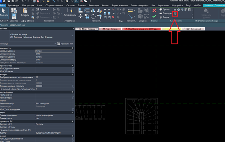Select the Scale tool icon
This screenshot has width=225, height=142.
click(109, 13)
